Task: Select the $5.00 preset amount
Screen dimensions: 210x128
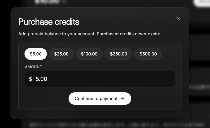Action: 36,54
